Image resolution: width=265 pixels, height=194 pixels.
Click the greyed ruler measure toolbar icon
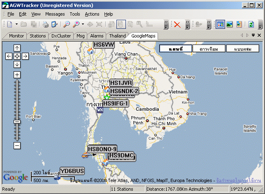click(x=149, y=24)
